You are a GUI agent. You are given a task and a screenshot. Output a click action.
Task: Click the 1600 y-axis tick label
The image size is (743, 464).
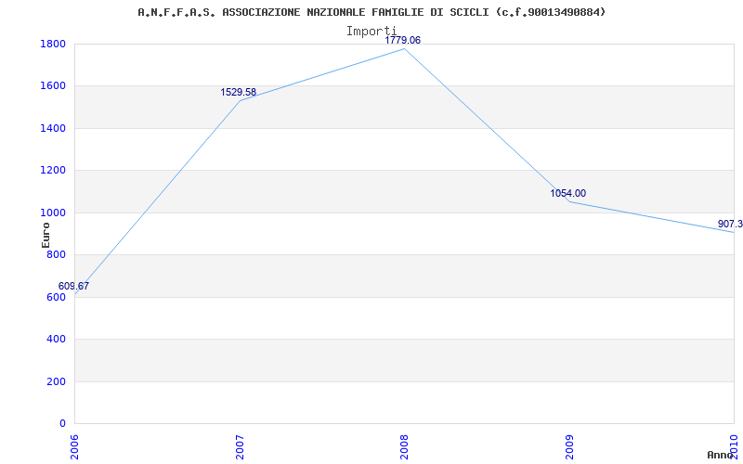point(53,86)
